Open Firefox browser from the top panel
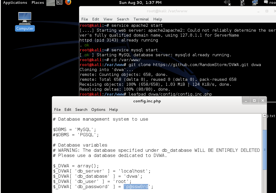 coord(68,3)
